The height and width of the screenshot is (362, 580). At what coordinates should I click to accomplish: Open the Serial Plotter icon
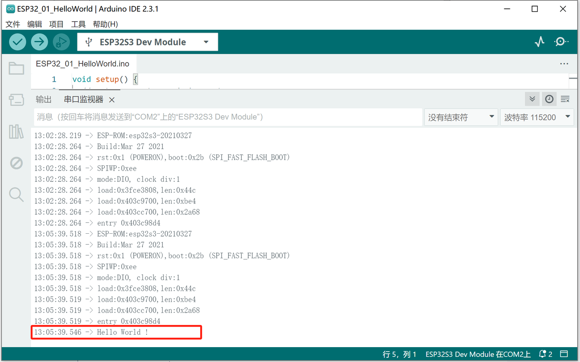539,41
